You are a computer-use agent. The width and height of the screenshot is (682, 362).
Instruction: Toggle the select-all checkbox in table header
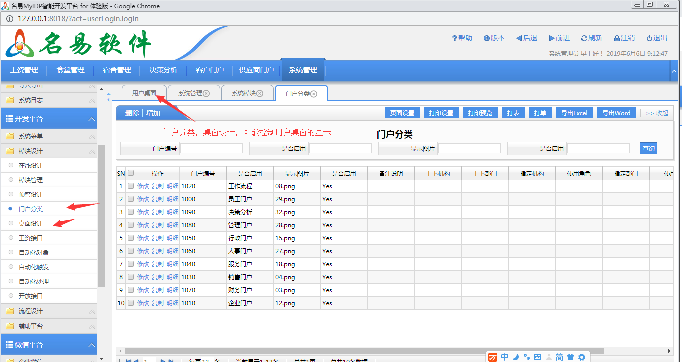[131, 173]
